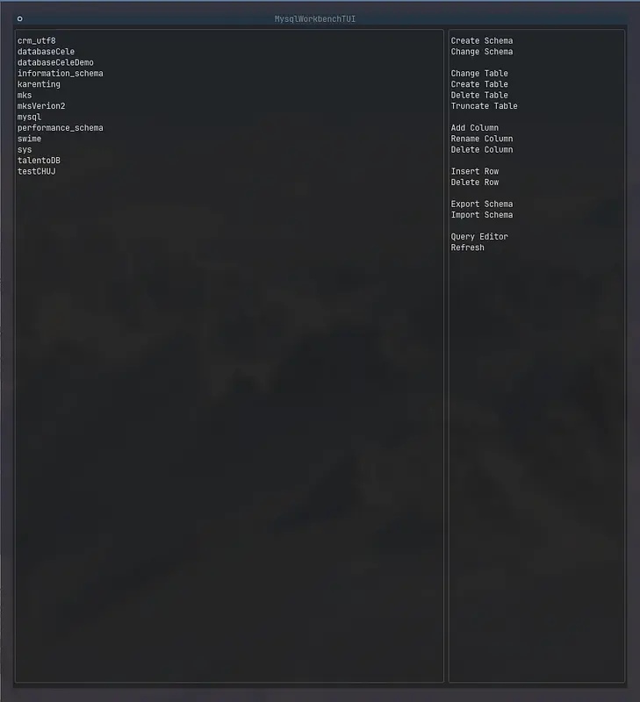Open the Query Editor
The image size is (640, 702).
(479, 237)
